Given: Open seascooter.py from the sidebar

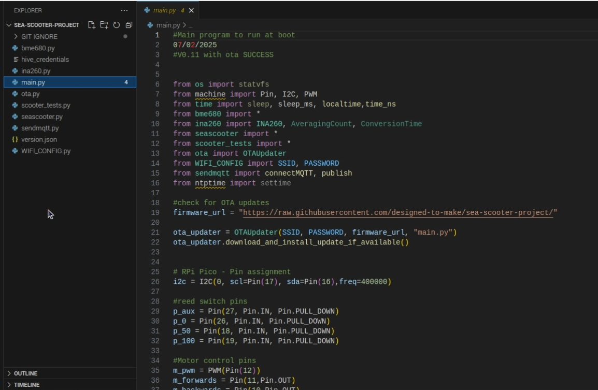Looking at the screenshot, I should pos(41,117).
